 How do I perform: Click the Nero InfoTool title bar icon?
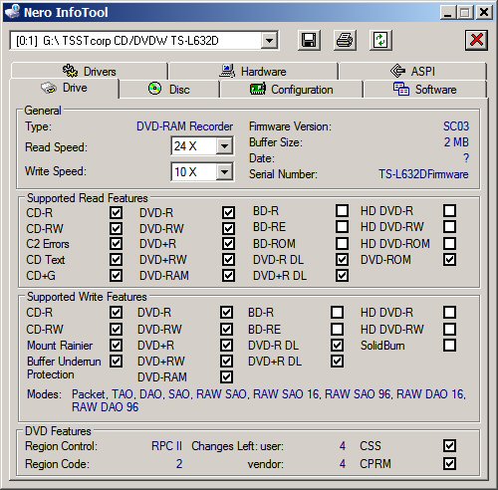(13, 11)
